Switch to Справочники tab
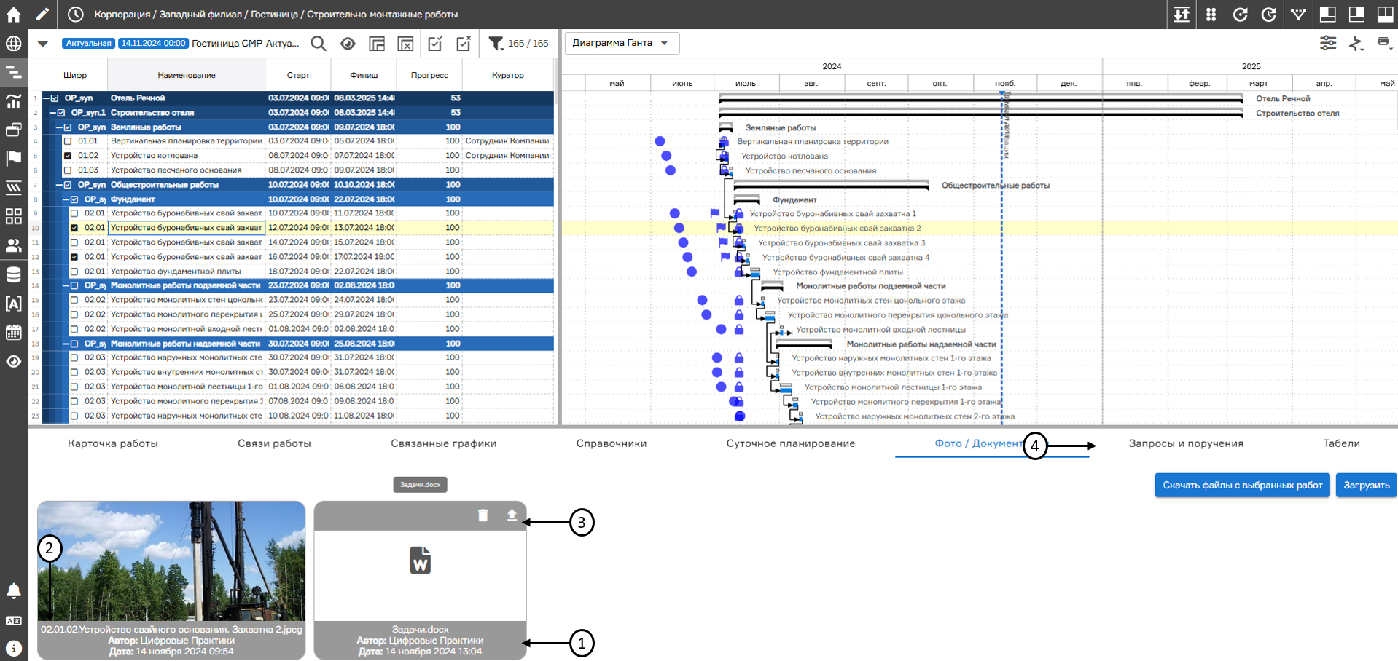Viewport: 1398px width, 661px height. point(612,443)
